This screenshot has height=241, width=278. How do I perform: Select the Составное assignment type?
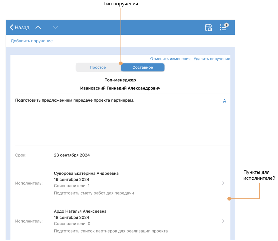[x=143, y=67]
